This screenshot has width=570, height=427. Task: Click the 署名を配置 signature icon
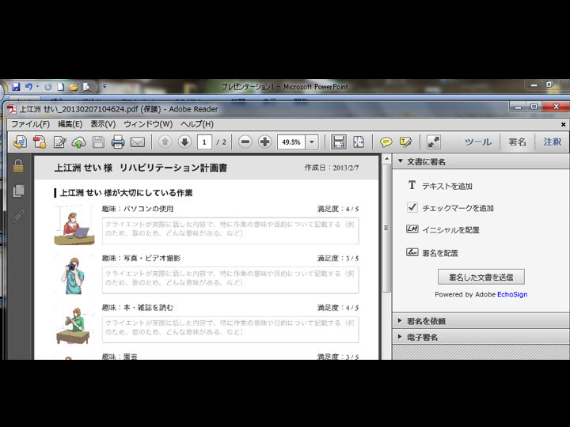tap(412, 251)
